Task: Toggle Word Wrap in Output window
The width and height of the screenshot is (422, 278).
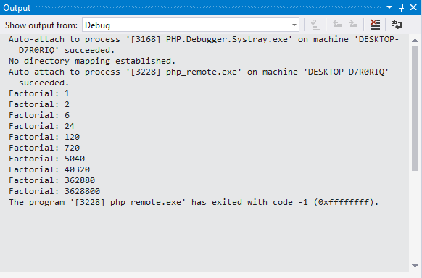Action: (x=397, y=25)
